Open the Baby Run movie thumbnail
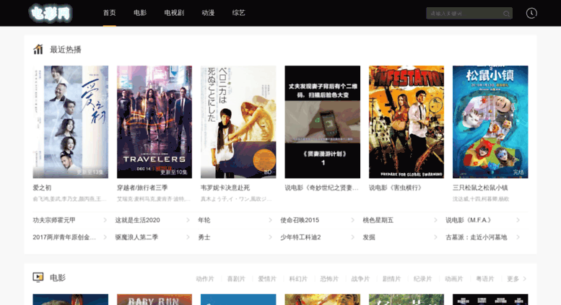The height and width of the screenshot is (305, 561). [x=155, y=300]
